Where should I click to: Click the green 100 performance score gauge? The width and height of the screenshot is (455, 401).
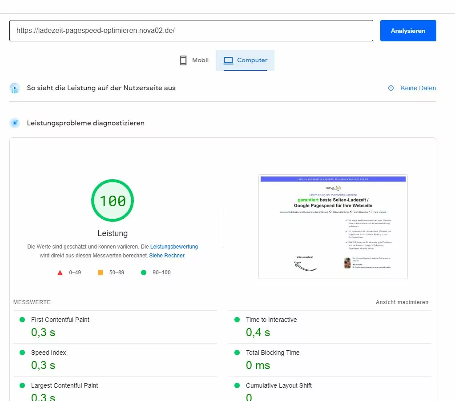pyautogui.click(x=113, y=201)
